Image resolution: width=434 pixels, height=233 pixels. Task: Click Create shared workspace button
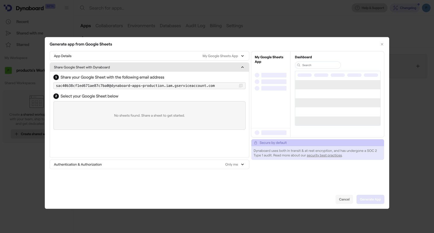(x=28, y=134)
